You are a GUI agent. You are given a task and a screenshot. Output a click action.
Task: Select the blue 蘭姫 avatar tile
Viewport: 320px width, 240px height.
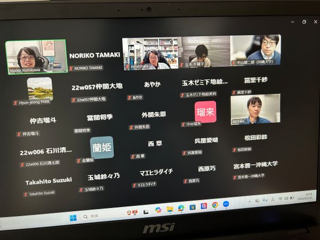point(102,147)
